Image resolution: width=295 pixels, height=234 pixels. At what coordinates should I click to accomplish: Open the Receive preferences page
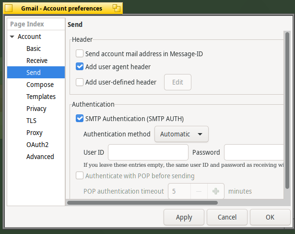click(37, 61)
